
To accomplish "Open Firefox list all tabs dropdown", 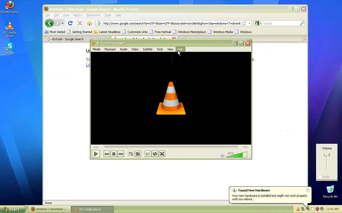I will [305, 39].
